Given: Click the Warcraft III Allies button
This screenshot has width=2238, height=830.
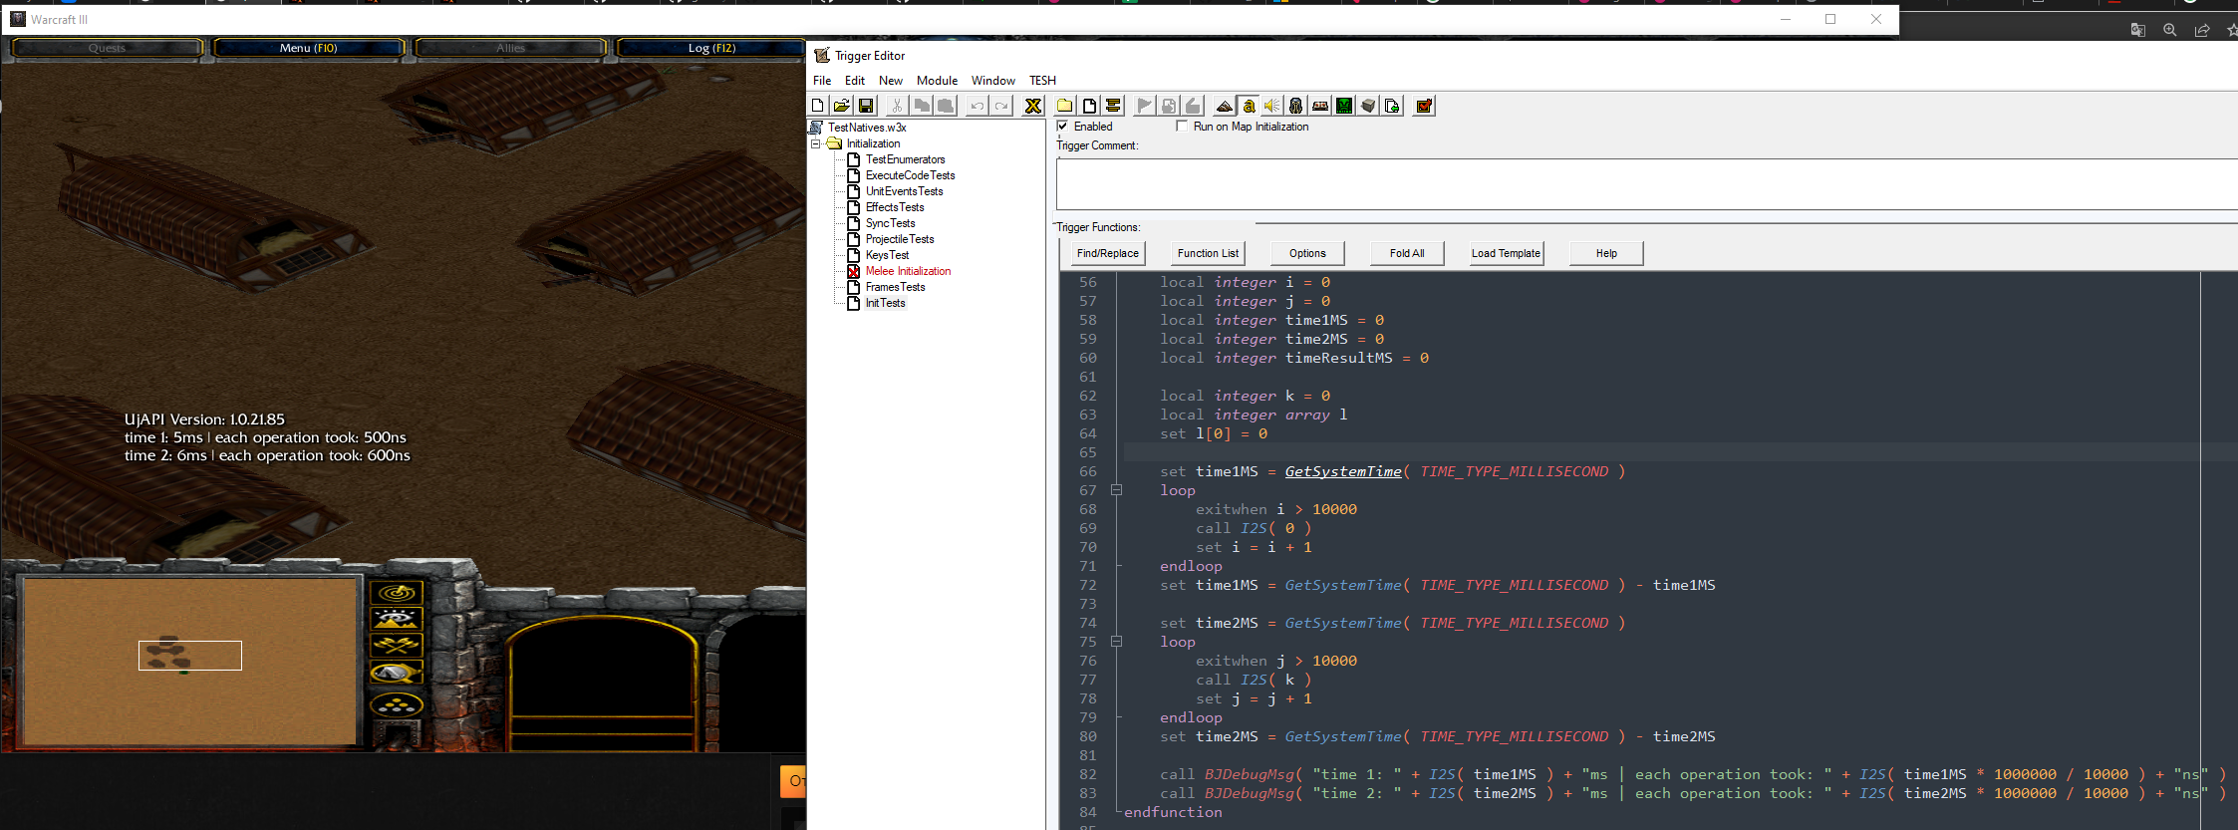Looking at the screenshot, I should (510, 48).
